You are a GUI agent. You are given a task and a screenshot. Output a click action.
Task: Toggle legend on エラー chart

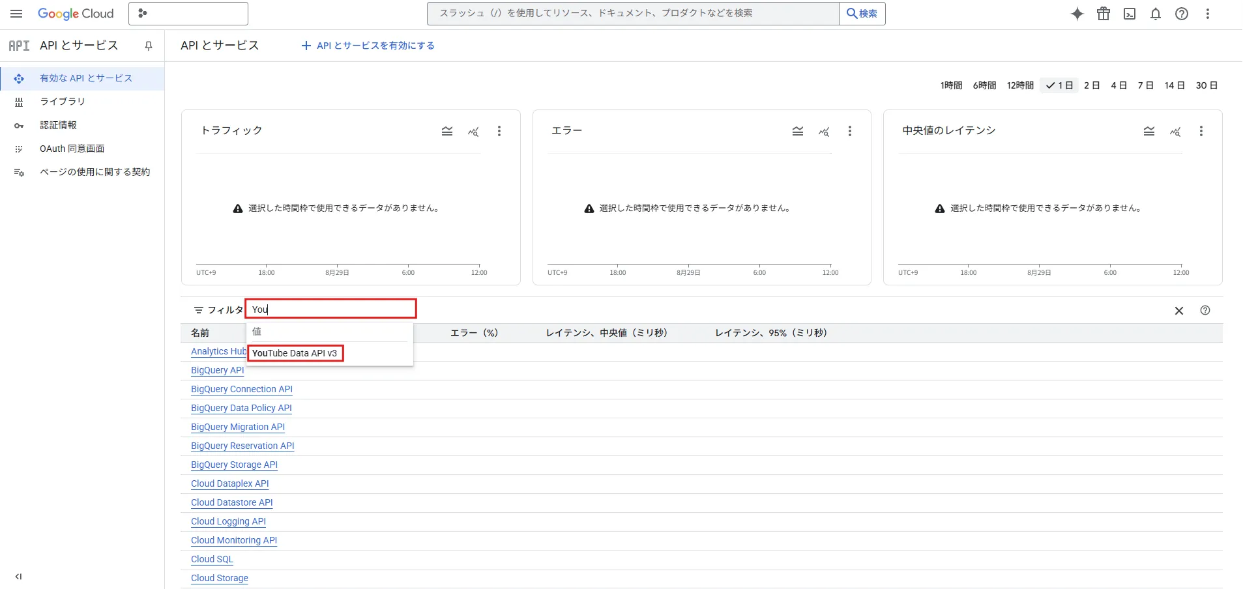[798, 132]
